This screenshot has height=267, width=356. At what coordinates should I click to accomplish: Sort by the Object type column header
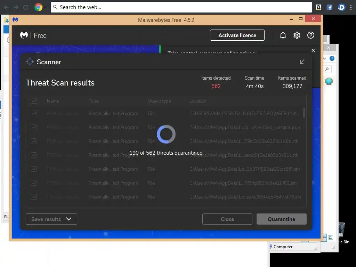(x=159, y=101)
